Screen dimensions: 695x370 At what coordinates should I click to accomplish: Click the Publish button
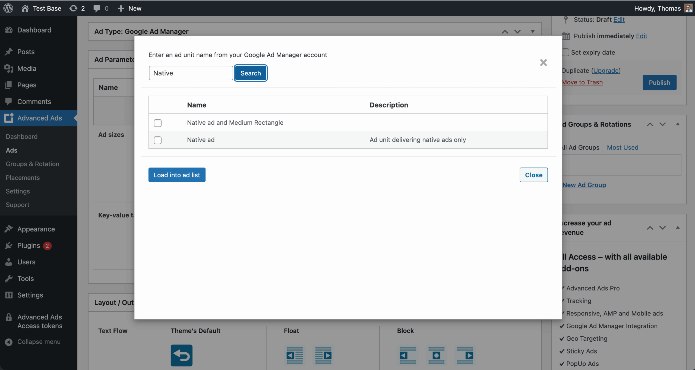pos(659,83)
